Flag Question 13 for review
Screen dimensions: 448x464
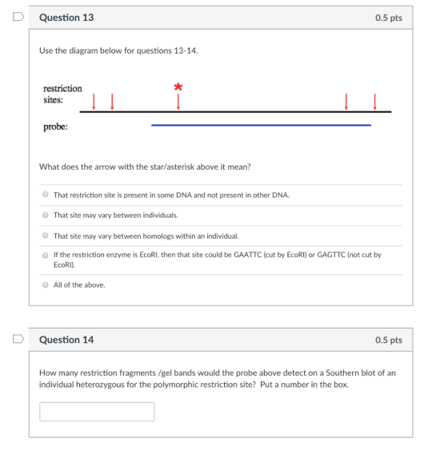(x=18, y=17)
